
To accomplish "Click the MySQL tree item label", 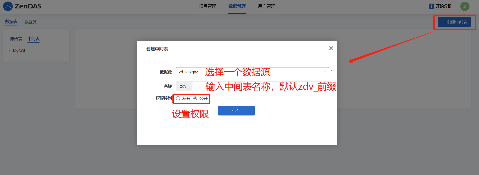I will click(x=19, y=51).
